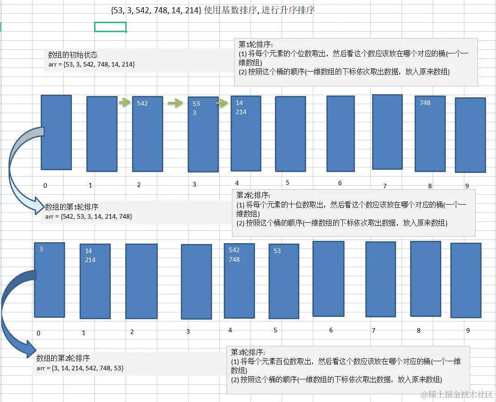Click text arr = {542, 53, 3, 14, 214, 748}
This screenshot has width=496, height=402.
click(x=89, y=217)
